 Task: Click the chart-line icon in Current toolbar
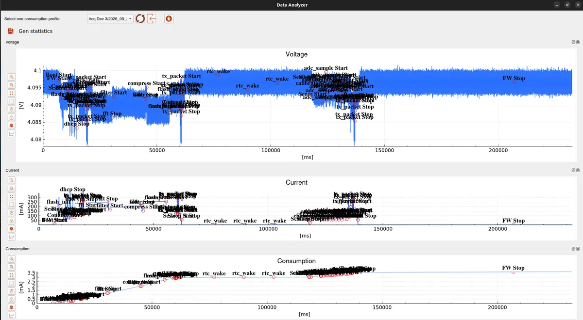click(12, 237)
